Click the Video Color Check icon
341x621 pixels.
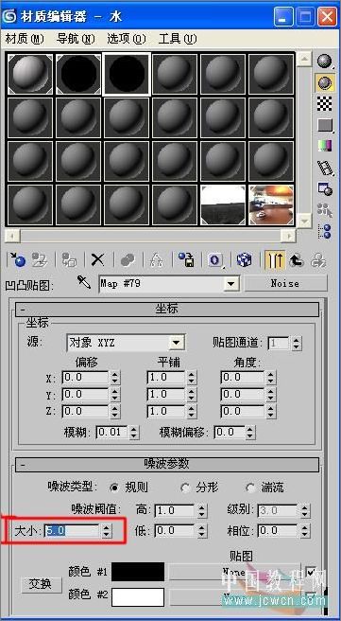pyautogui.click(x=324, y=146)
